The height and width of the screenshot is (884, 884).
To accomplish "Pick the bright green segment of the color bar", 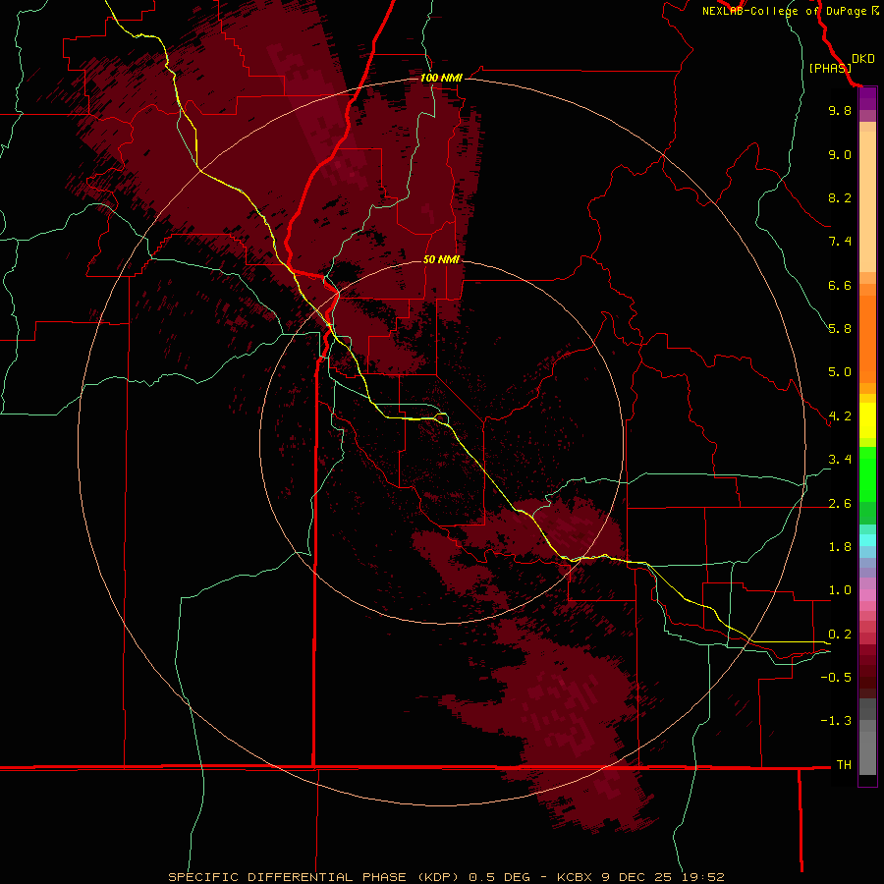I will pyautogui.click(x=867, y=474).
